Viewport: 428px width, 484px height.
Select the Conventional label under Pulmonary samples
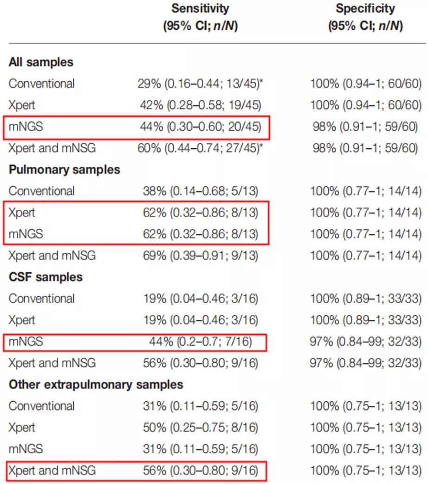click(x=42, y=191)
